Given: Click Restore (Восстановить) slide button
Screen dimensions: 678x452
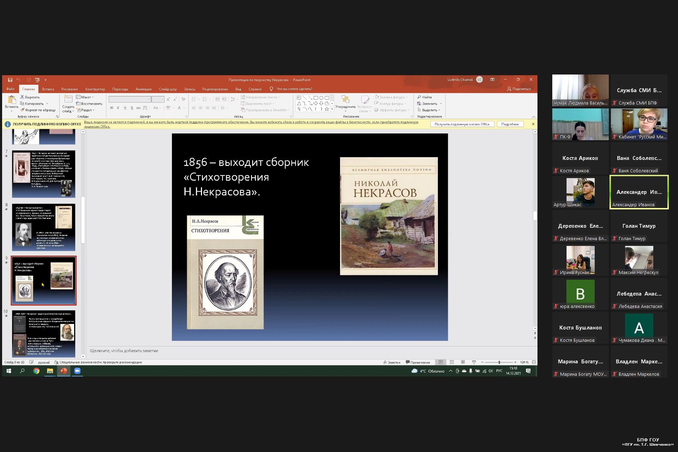Looking at the screenshot, I should point(89,103).
